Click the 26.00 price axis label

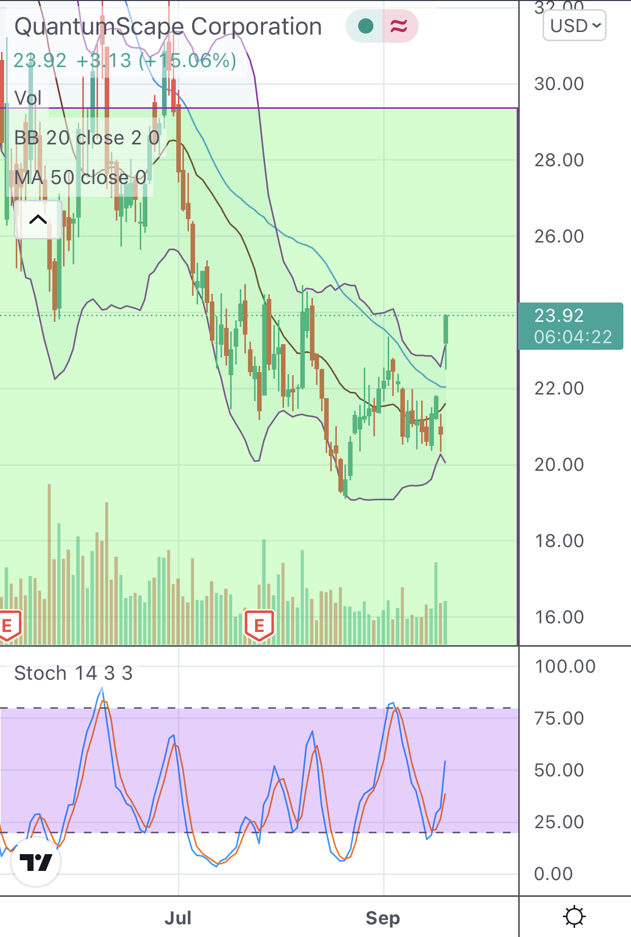coord(559,236)
